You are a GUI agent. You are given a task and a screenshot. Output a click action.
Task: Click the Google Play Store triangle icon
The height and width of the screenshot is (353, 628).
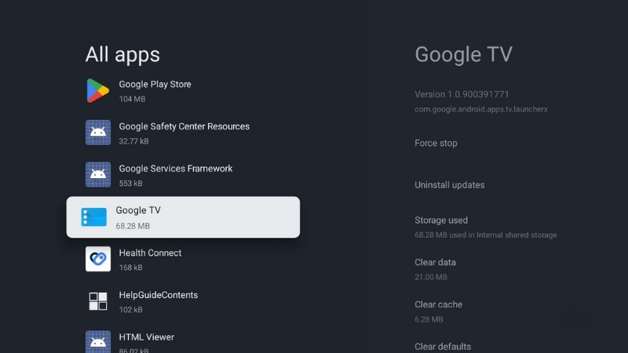click(97, 91)
